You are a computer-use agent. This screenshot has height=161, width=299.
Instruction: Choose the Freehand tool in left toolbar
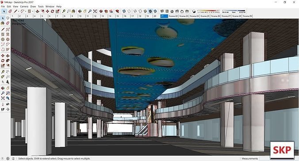[8, 29]
